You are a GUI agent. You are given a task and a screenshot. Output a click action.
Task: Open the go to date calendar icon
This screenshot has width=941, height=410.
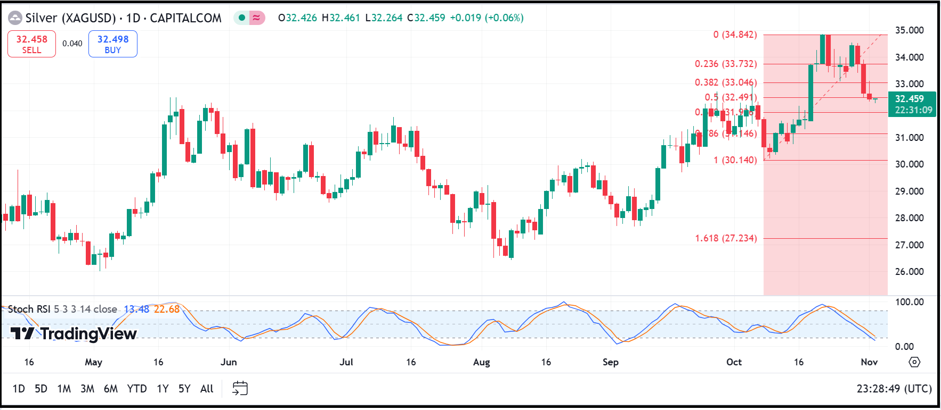[x=240, y=388]
